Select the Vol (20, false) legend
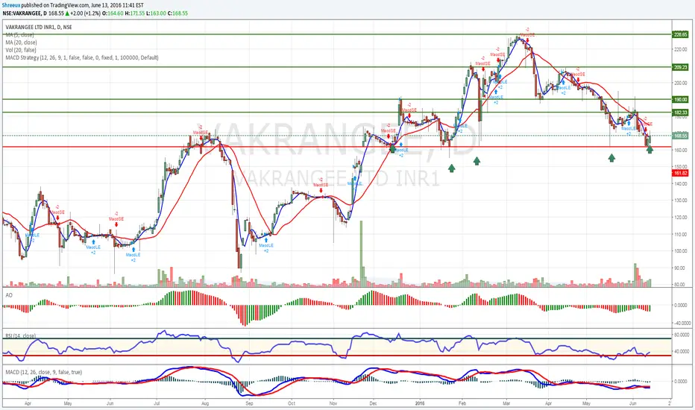695x410 pixels. (x=21, y=50)
